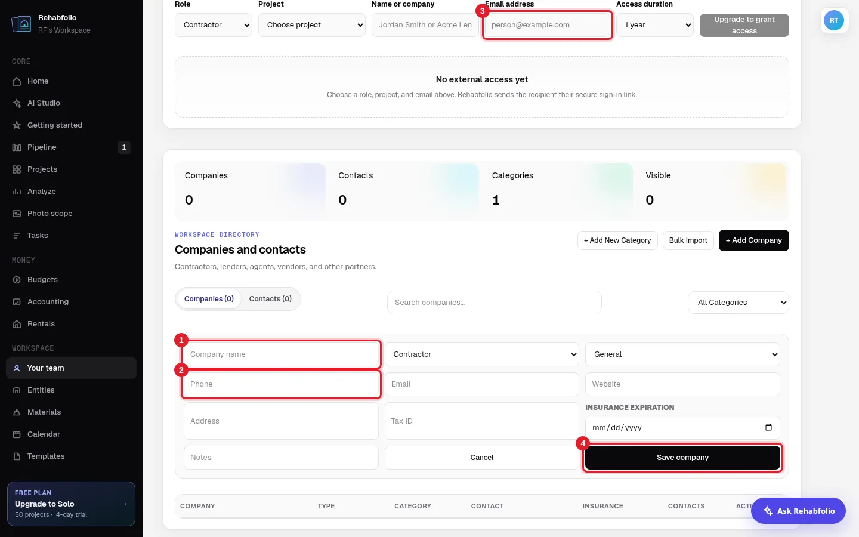Click the company Email field
The image size is (859, 537).
click(482, 384)
